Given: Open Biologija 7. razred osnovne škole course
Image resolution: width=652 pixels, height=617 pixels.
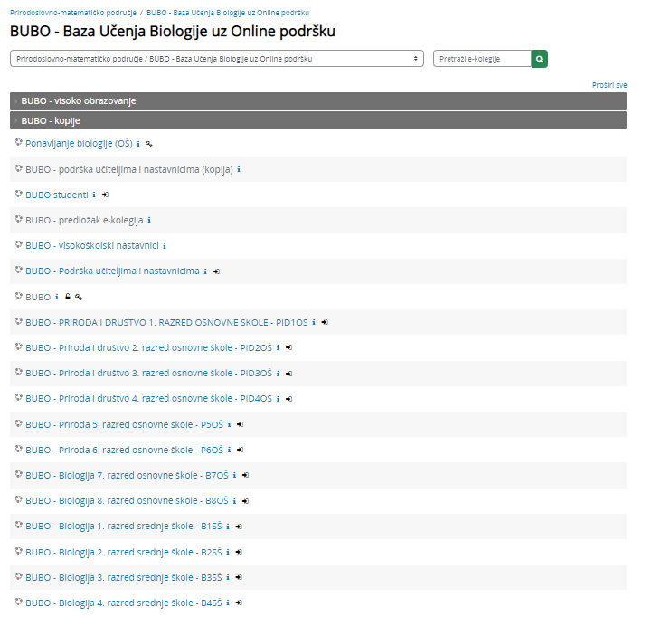Looking at the screenshot, I should pos(127,476).
